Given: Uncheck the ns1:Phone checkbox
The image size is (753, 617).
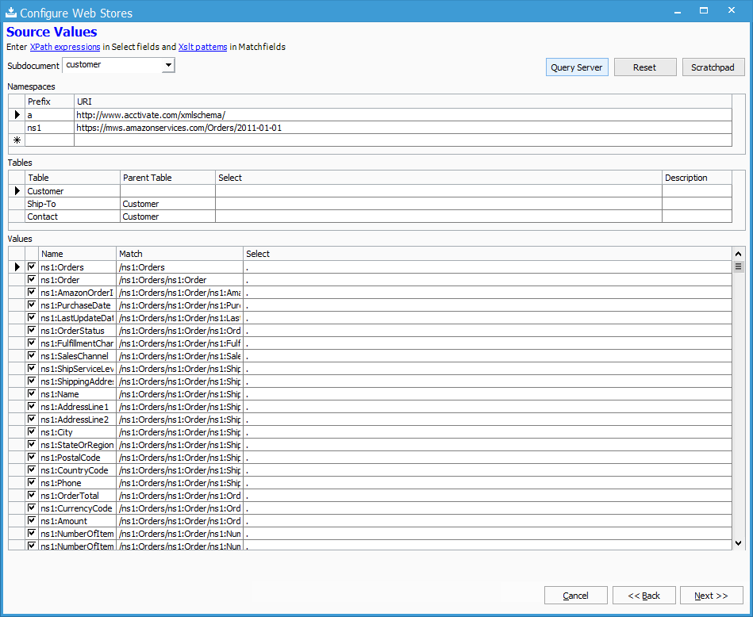Looking at the screenshot, I should [32, 482].
